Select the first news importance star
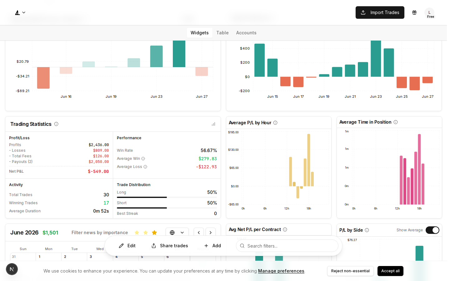450x281 pixels. 137,233
